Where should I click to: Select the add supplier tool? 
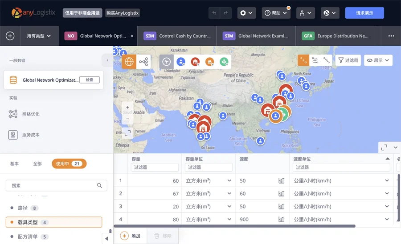point(224,62)
